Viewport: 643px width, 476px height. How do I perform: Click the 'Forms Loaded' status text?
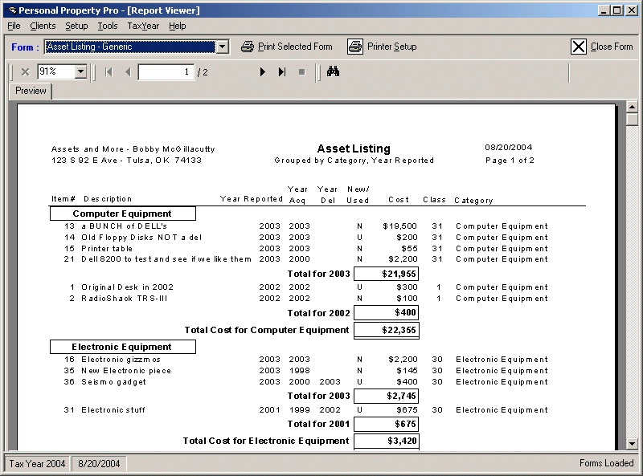tap(606, 463)
